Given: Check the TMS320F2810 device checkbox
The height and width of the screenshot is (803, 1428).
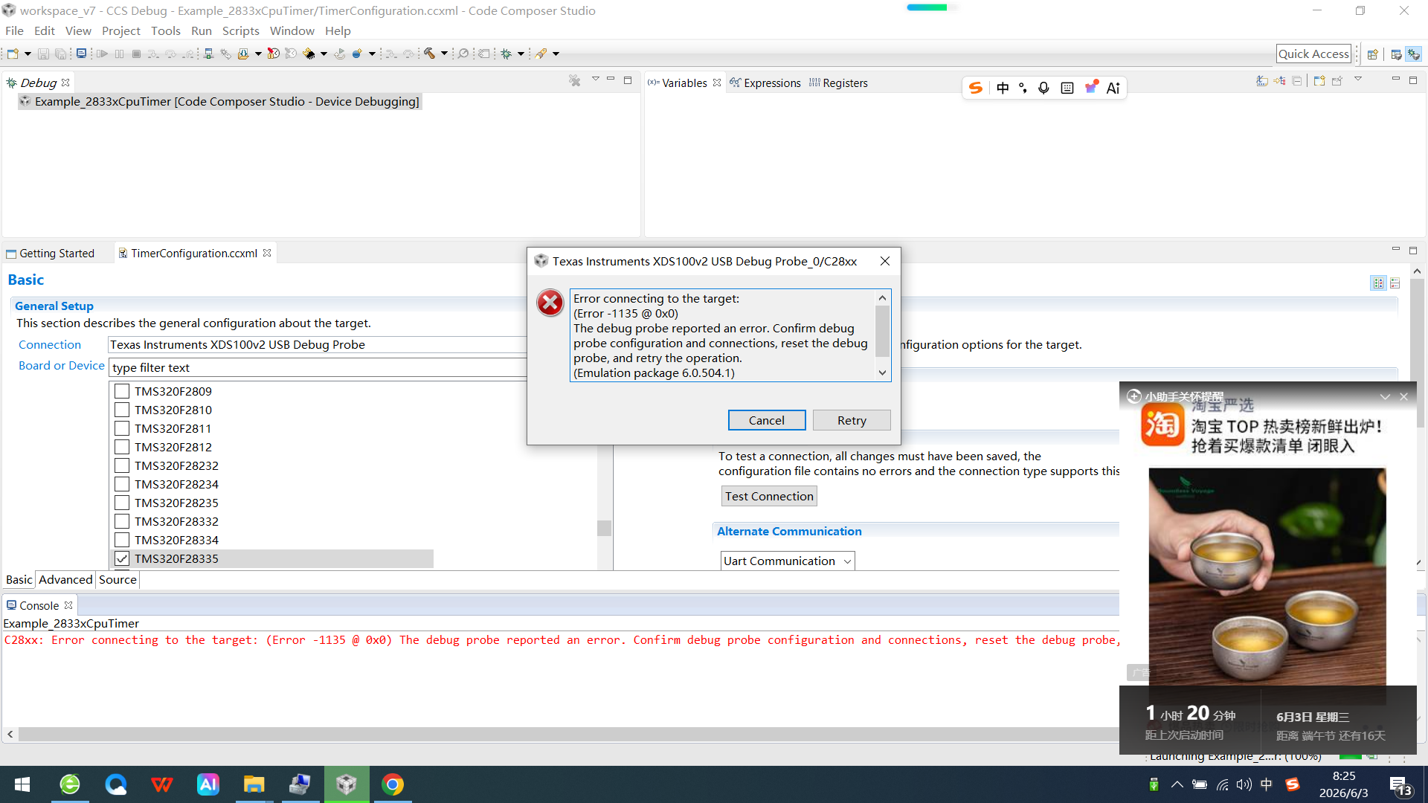Looking at the screenshot, I should (122, 410).
